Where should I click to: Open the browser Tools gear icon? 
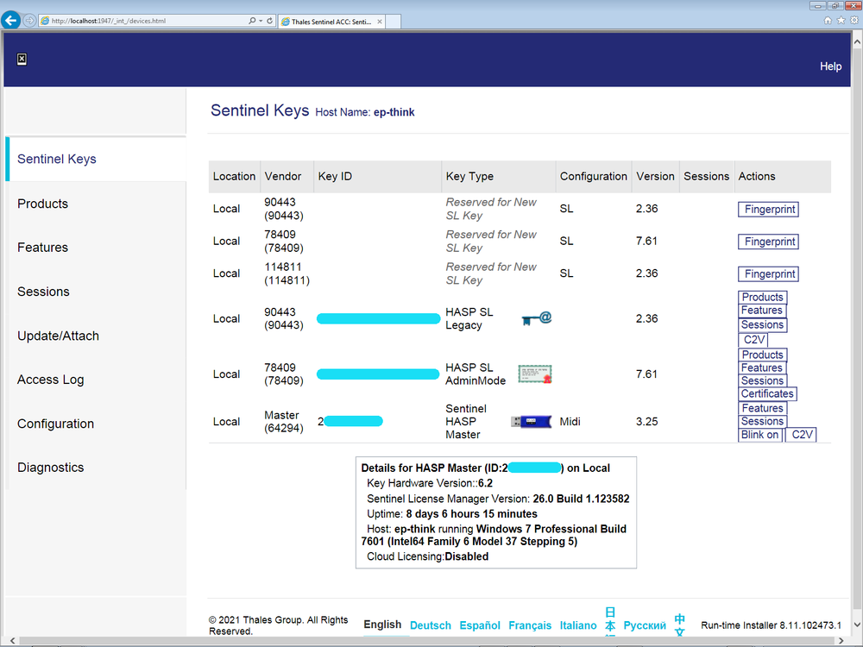pyautogui.click(x=853, y=20)
